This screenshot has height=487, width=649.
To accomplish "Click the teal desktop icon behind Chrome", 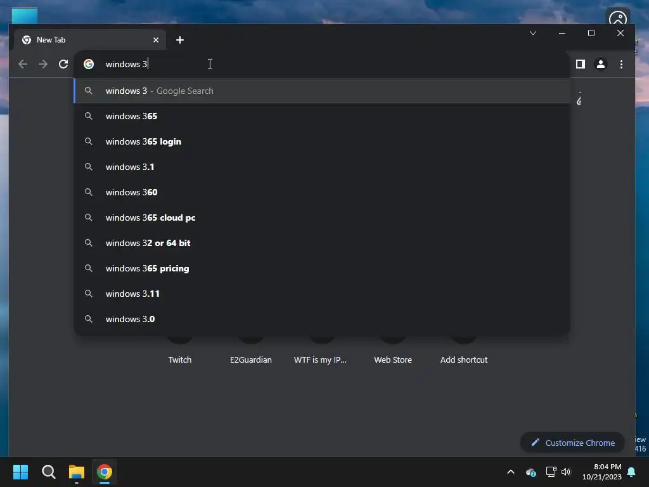I will [25, 16].
